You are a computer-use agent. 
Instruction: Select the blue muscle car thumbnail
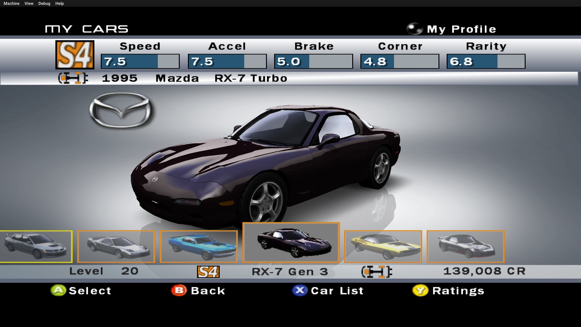click(x=199, y=246)
